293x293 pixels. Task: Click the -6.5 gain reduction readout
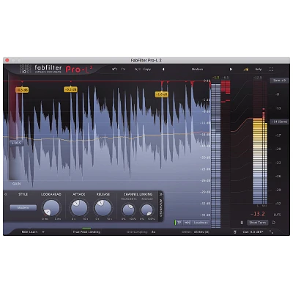point(226,78)
